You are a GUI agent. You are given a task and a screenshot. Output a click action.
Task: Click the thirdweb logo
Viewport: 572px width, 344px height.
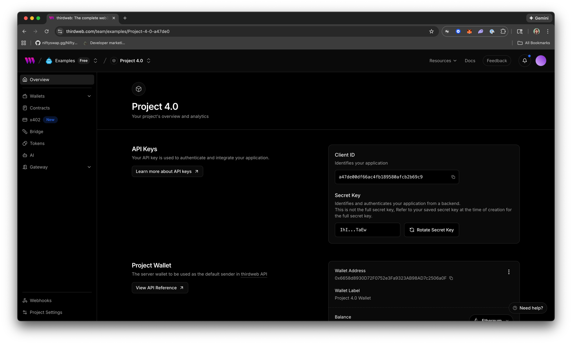30,61
